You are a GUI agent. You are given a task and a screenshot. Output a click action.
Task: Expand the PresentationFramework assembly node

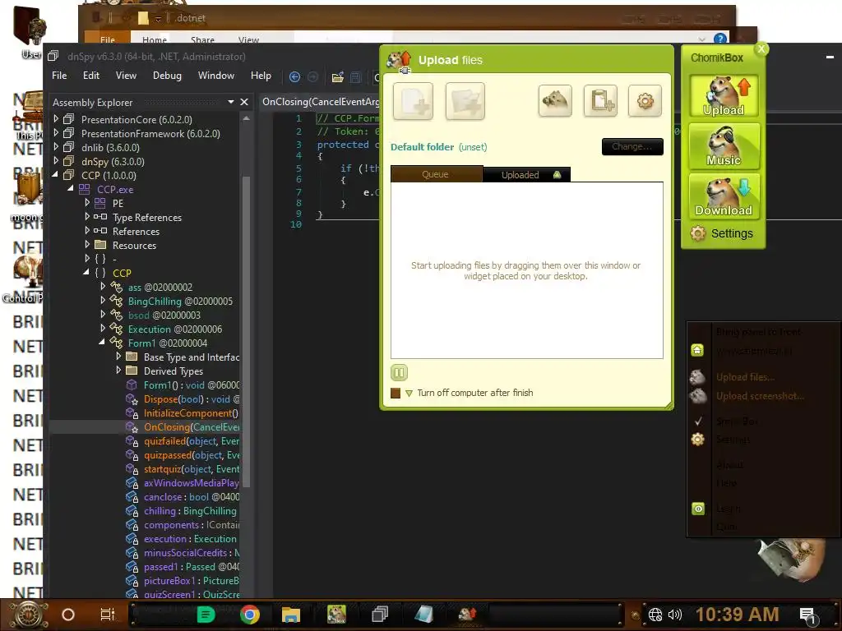click(56, 133)
